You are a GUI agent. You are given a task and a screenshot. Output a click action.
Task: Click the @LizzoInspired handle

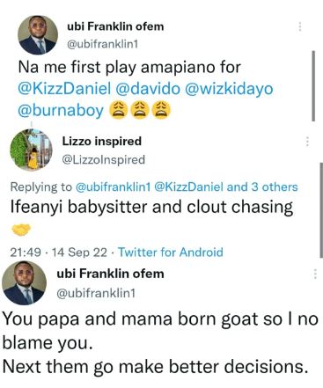click(x=104, y=160)
